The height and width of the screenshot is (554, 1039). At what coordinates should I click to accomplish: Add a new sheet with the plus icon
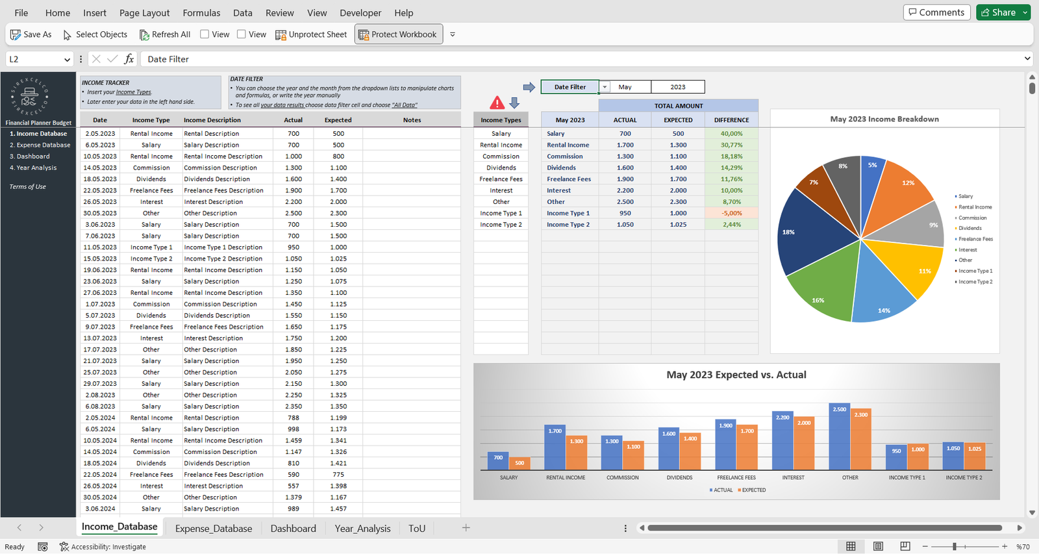click(x=466, y=528)
